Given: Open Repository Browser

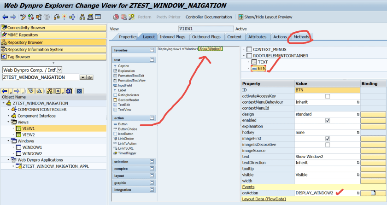Looking at the screenshot, I should point(53,42).
